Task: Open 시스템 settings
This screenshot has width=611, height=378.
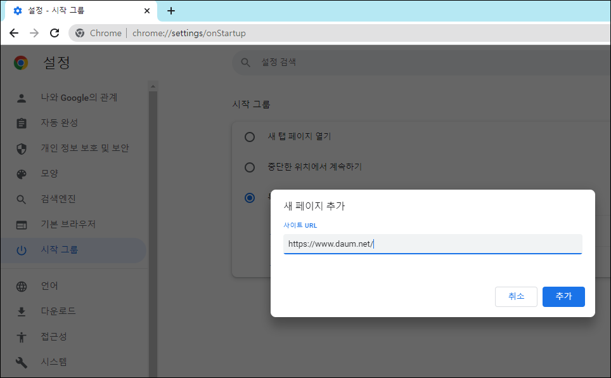Action: 74,362
